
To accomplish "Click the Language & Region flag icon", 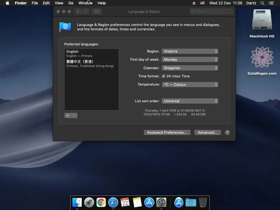I will pos(65,27).
